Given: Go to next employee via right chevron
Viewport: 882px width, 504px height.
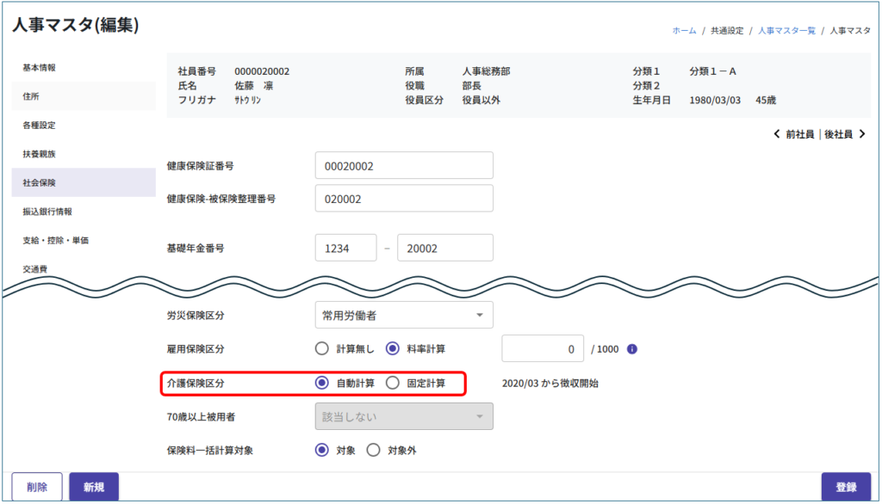Looking at the screenshot, I should pos(861,134).
